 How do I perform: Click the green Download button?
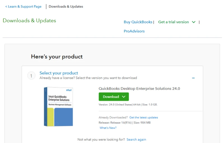(x=114, y=97)
